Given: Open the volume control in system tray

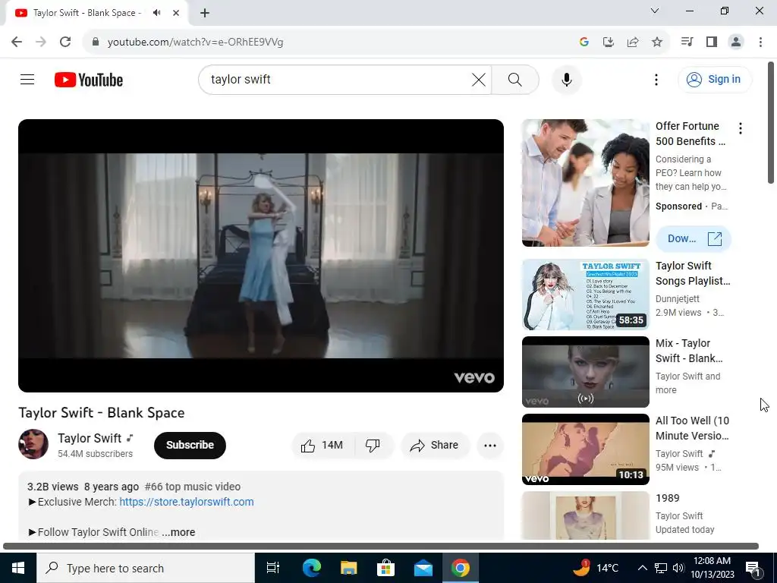Looking at the screenshot, I should (678, 568).
